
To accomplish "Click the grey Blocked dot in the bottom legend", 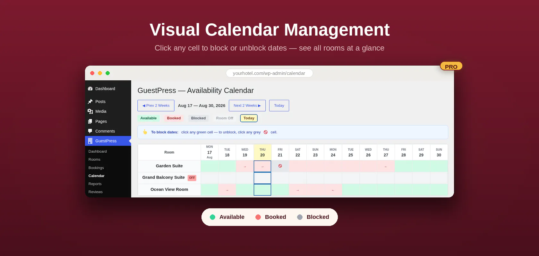I will pyautogui.click(x=300, y=217).
